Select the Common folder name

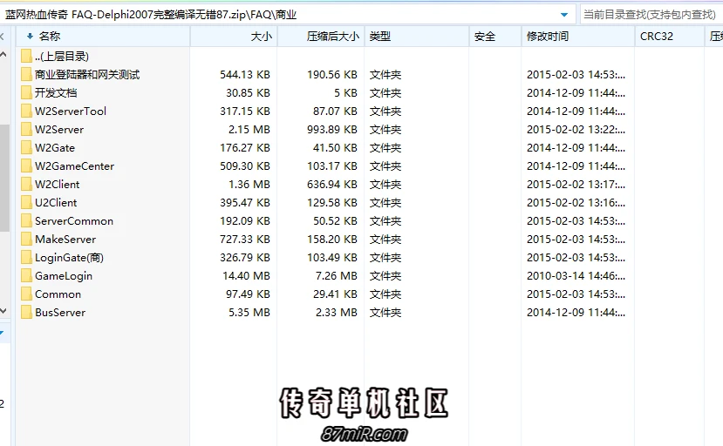(58, 294)
